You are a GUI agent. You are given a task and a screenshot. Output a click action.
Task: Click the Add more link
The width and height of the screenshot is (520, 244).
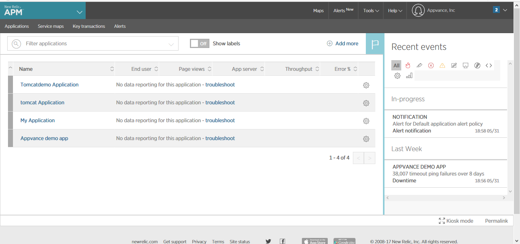click(347, 43)
